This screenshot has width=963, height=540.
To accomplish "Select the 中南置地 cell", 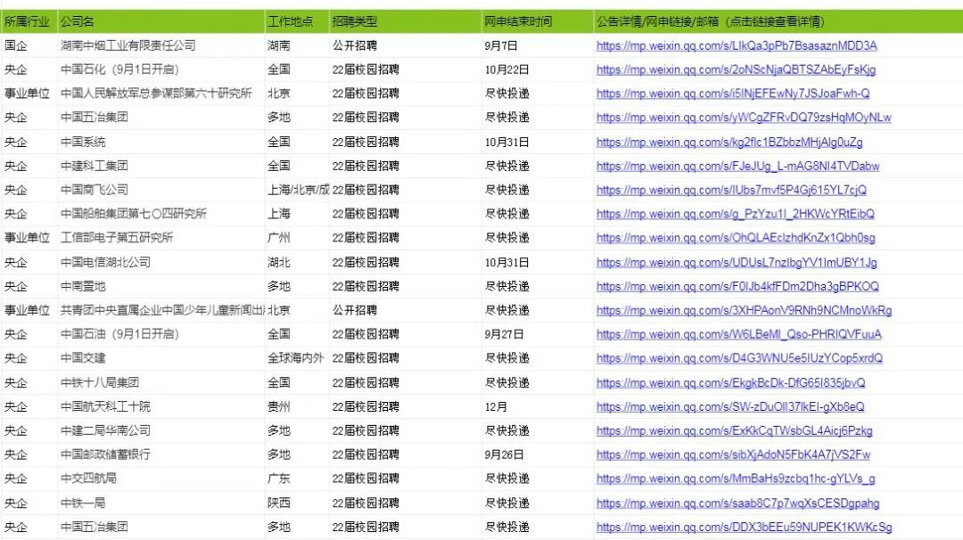I will click(x=160, y=286).
